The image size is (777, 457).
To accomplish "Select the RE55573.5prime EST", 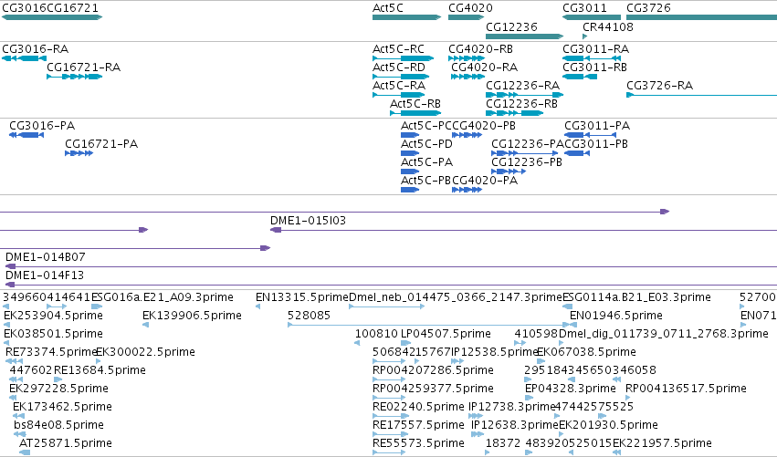I will (x=389, y=452).
